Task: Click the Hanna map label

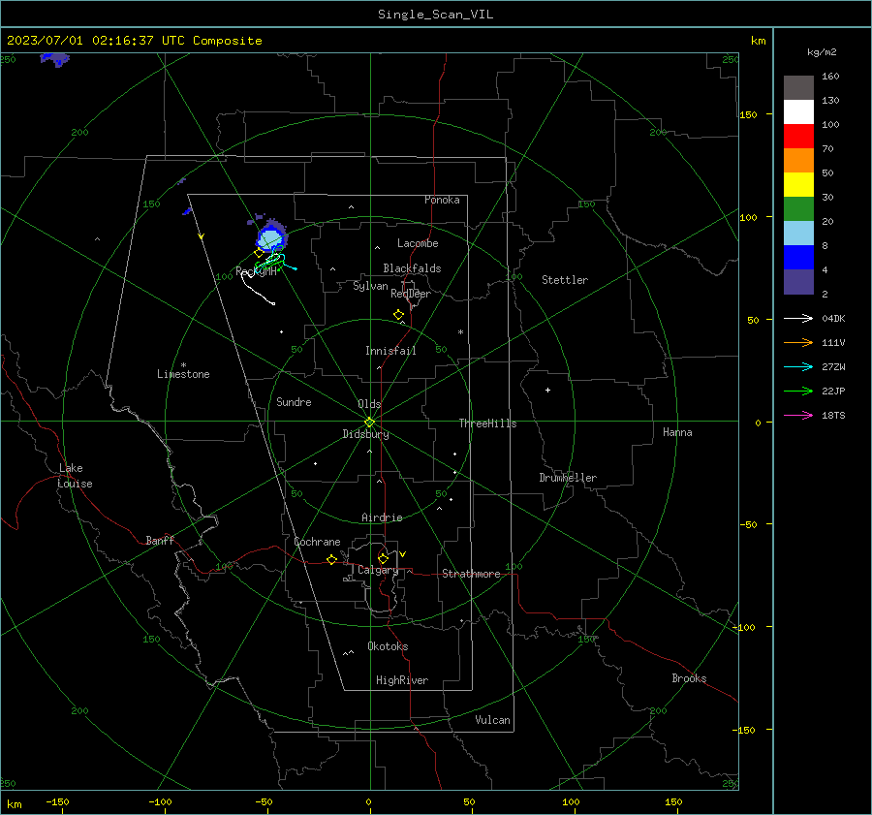Action: pos(677,432)
